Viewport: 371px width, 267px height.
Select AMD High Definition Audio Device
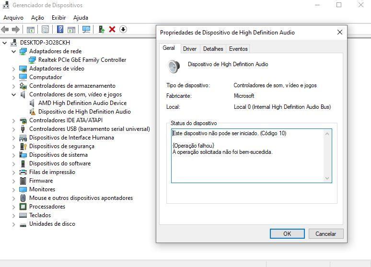coord(82,103)
